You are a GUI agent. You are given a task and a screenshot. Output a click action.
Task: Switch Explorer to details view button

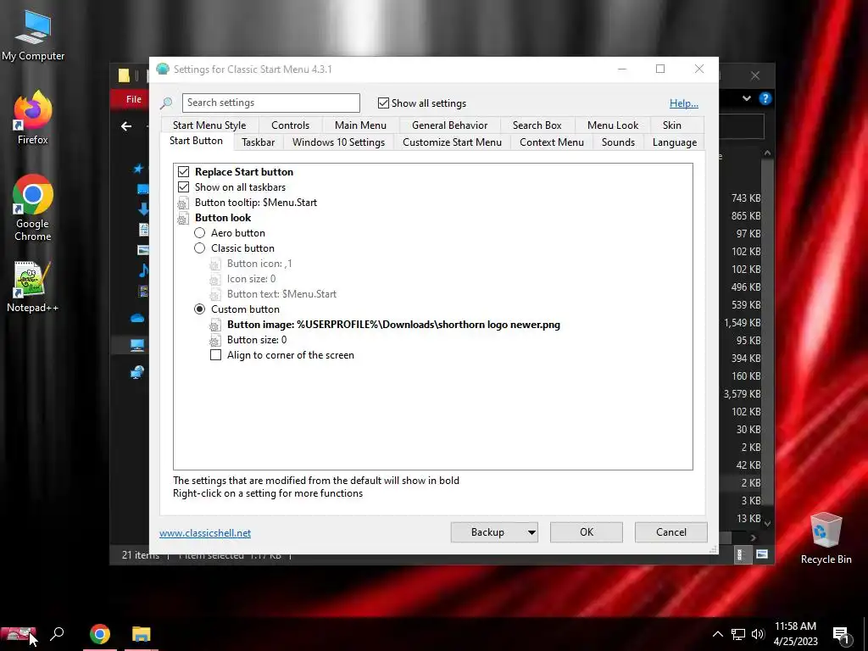coord(740,554)
